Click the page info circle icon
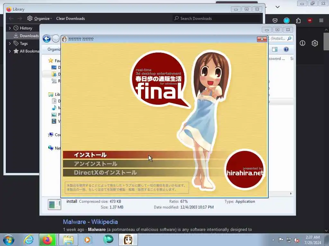329x246 pixels. point(302,43)
